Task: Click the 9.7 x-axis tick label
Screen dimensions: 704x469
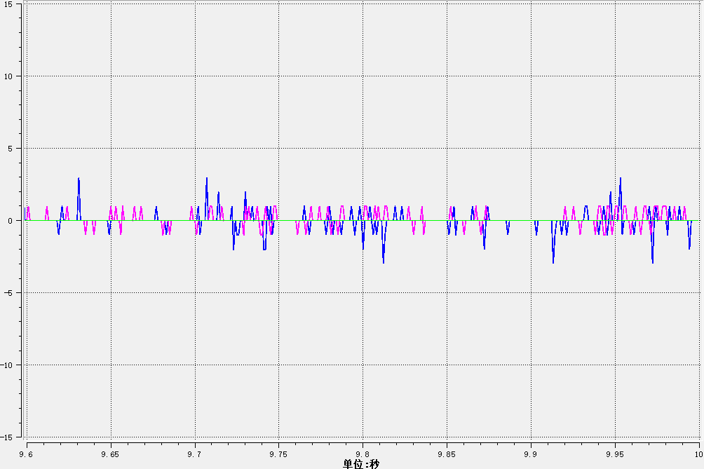Action: [194, 454]
